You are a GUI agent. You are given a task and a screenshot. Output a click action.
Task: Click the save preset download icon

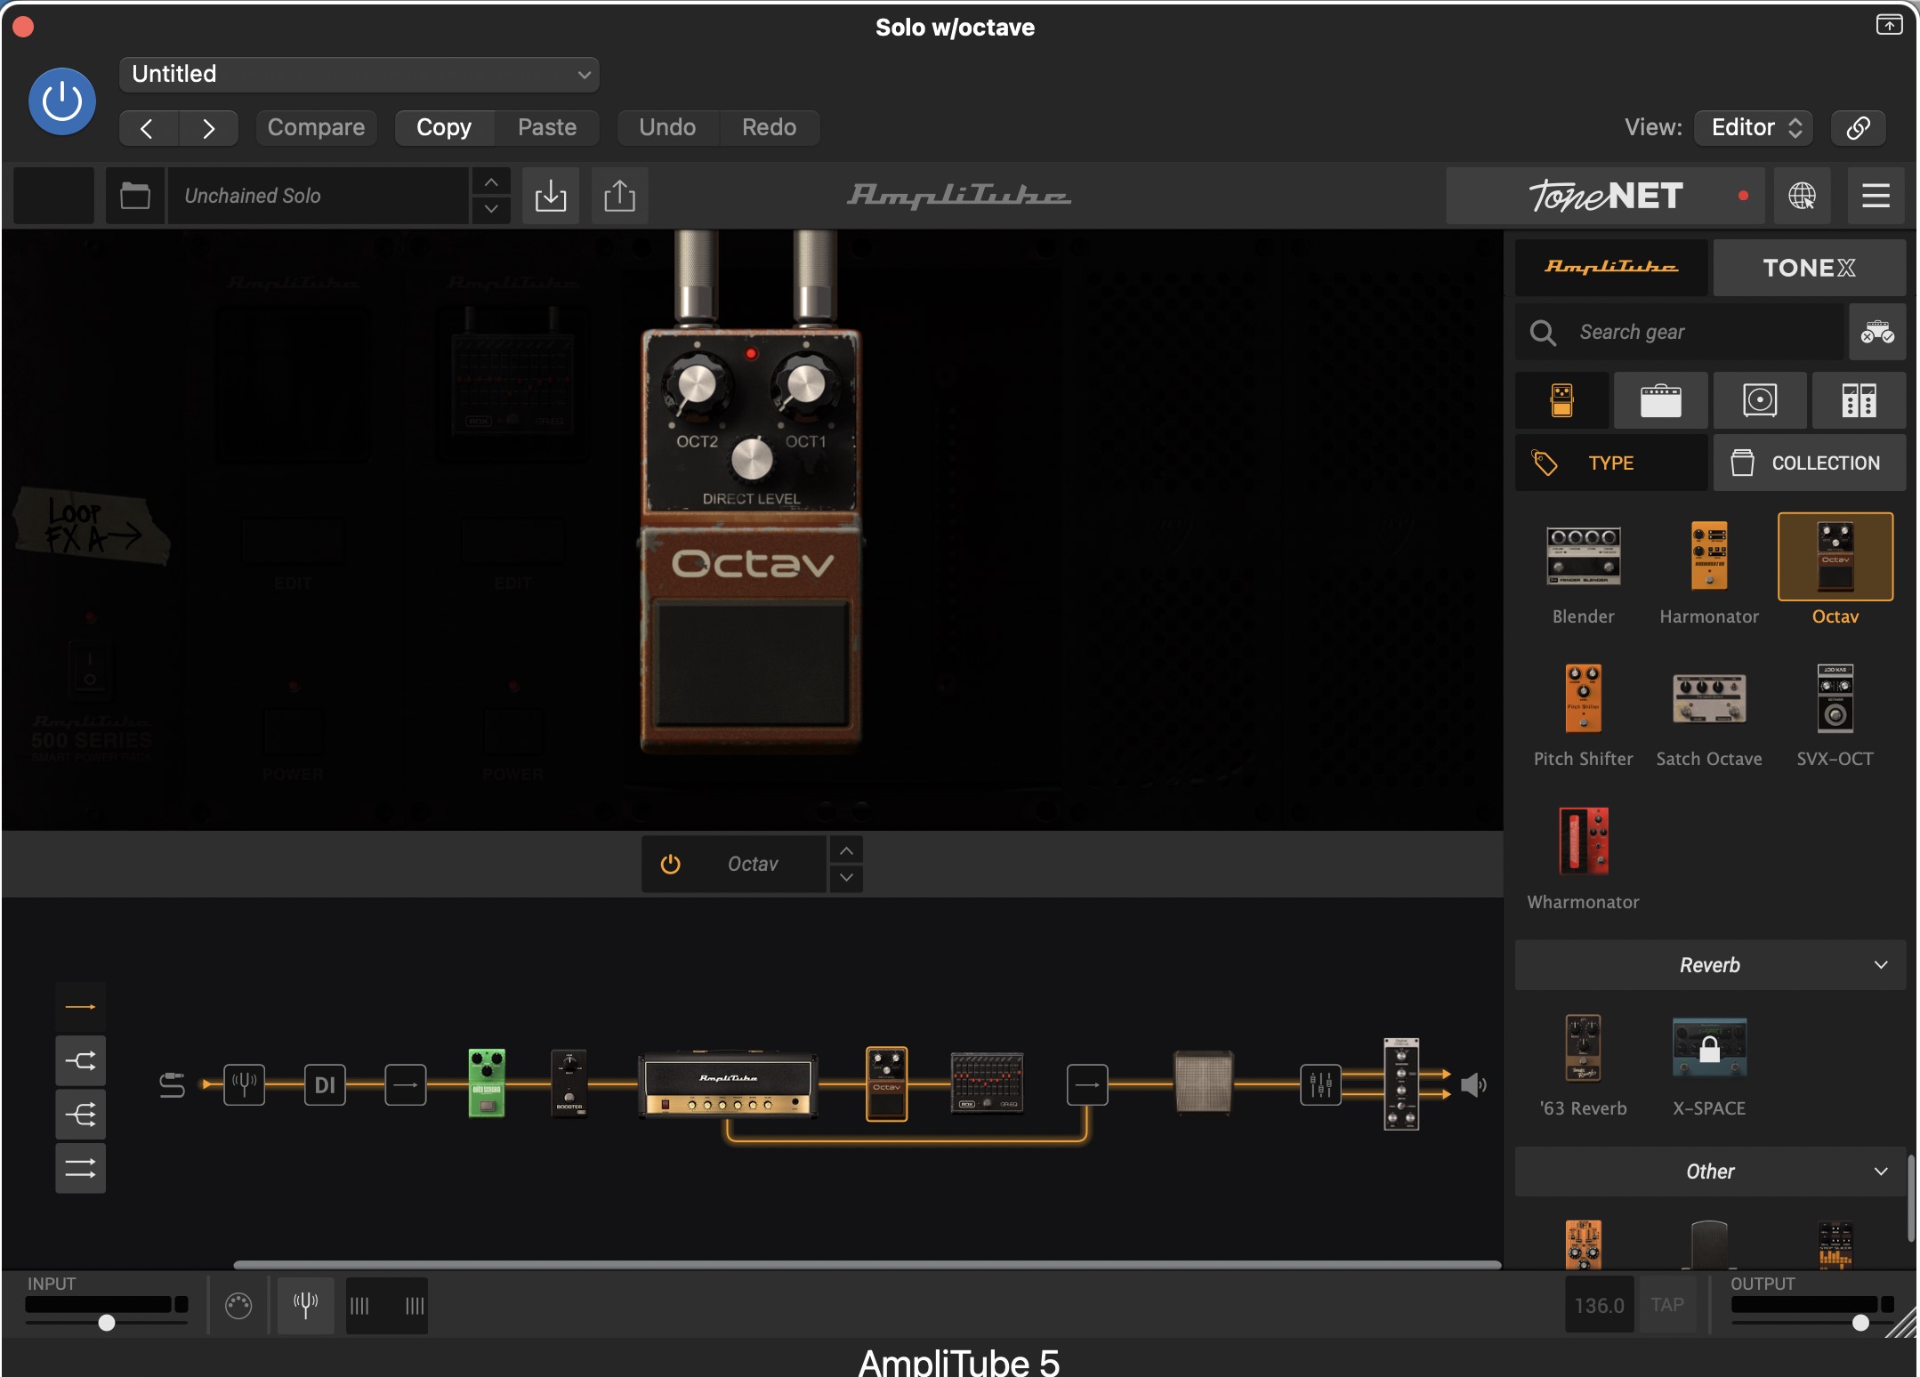coord(551,196)
